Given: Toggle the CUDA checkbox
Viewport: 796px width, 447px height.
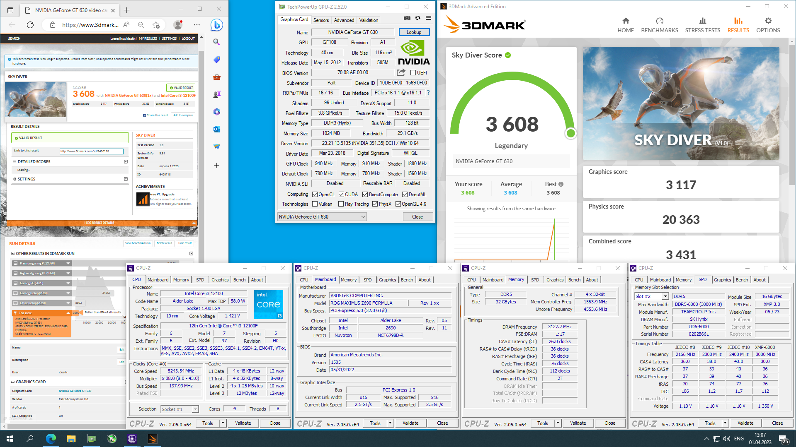Looking at the screenshot, I should (341, 195).
